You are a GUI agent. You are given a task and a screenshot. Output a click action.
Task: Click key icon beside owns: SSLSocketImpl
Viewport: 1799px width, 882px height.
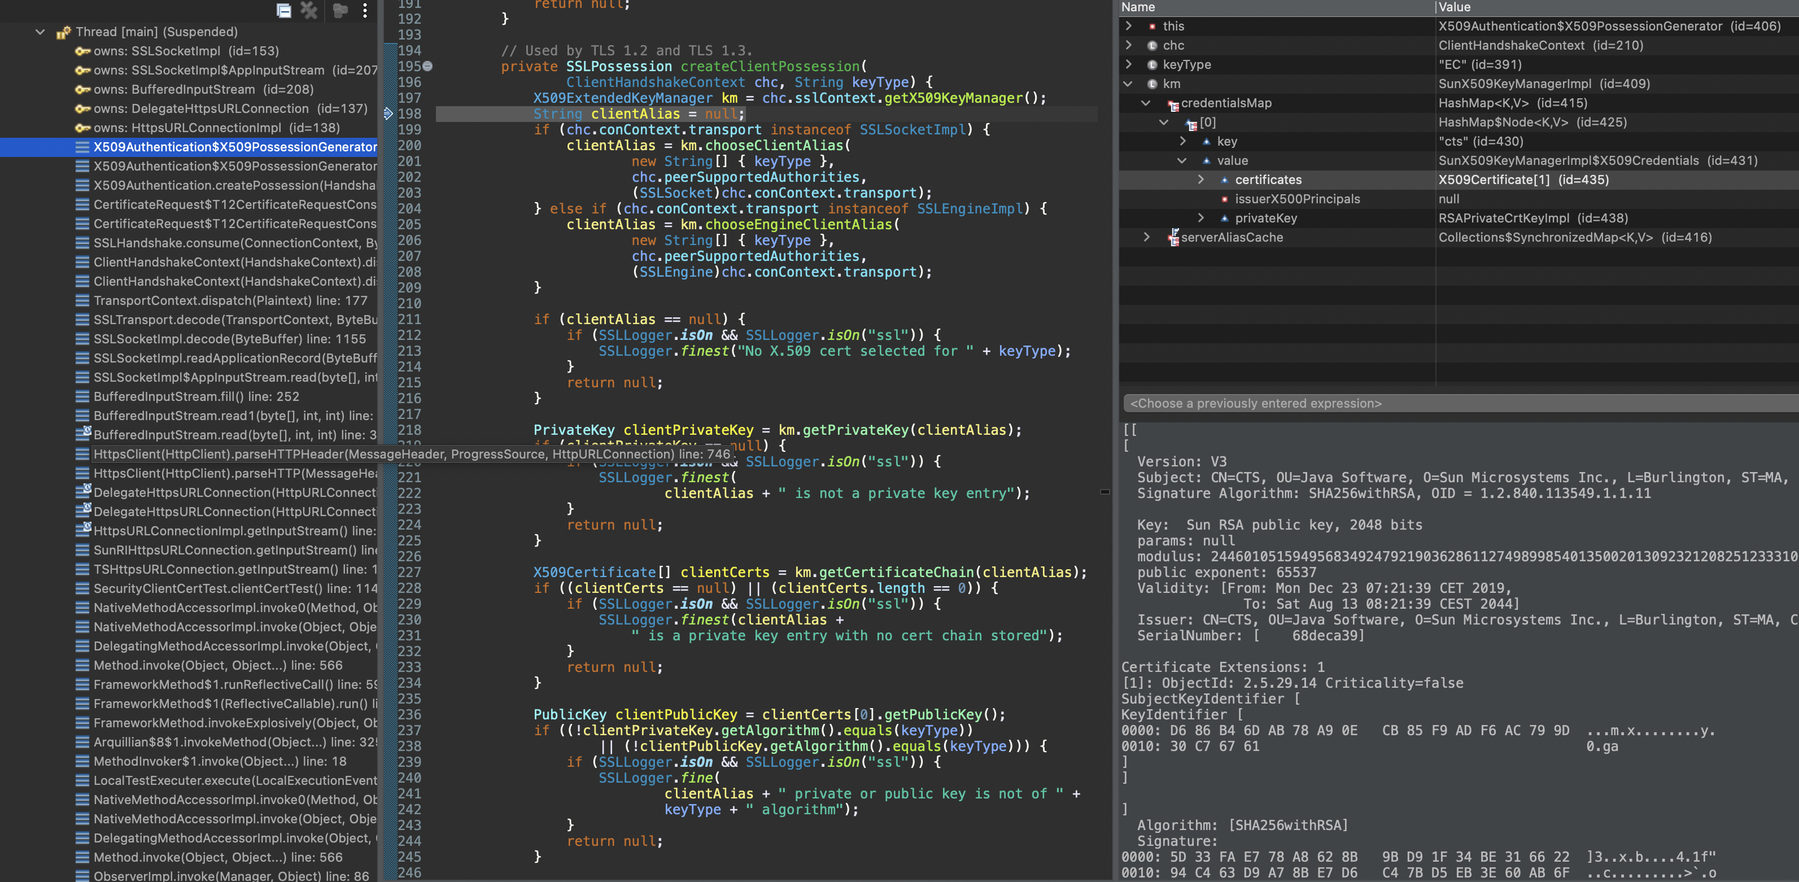pyautogui.click(x=82, y=51)
